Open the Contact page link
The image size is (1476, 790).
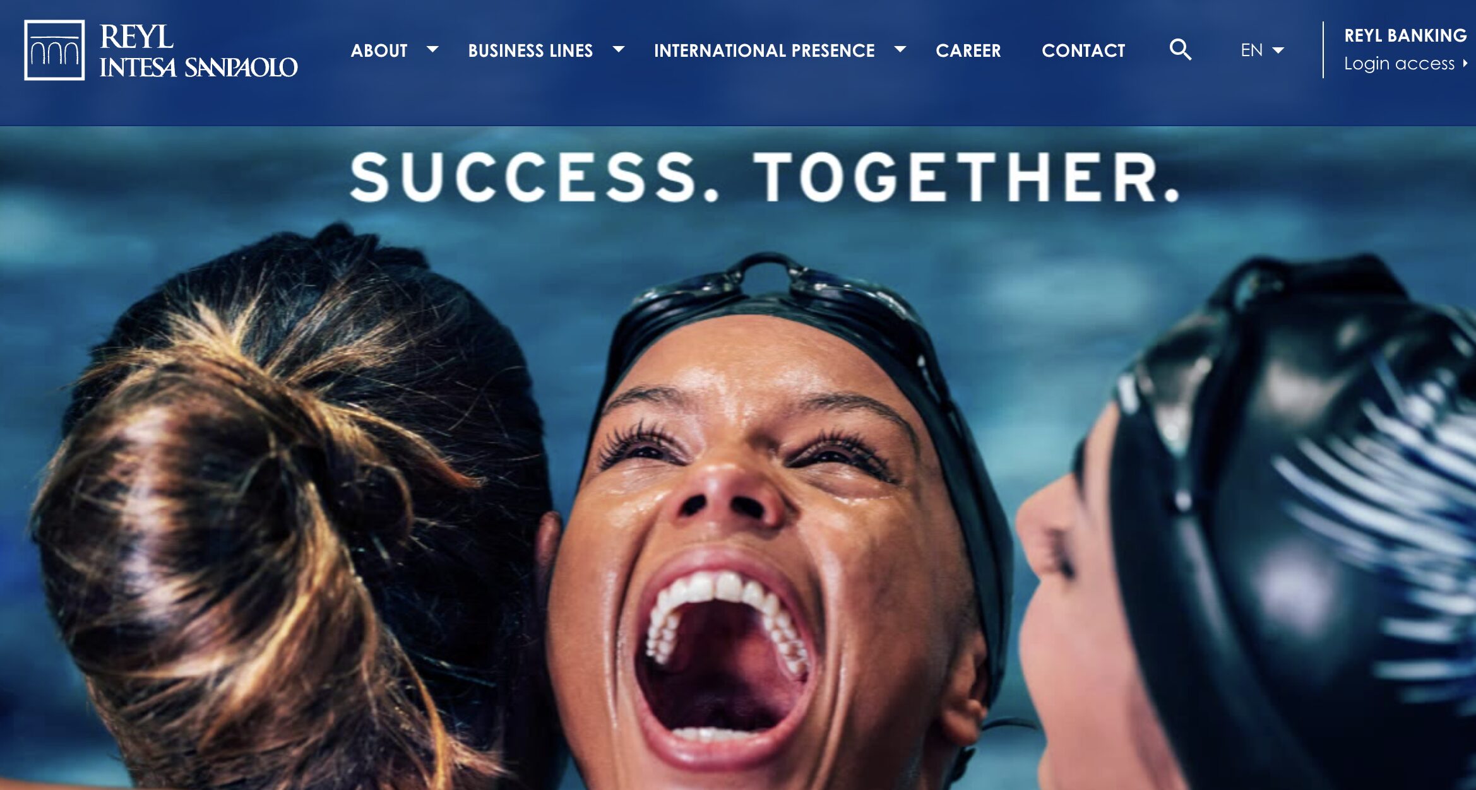[1083, 50]
